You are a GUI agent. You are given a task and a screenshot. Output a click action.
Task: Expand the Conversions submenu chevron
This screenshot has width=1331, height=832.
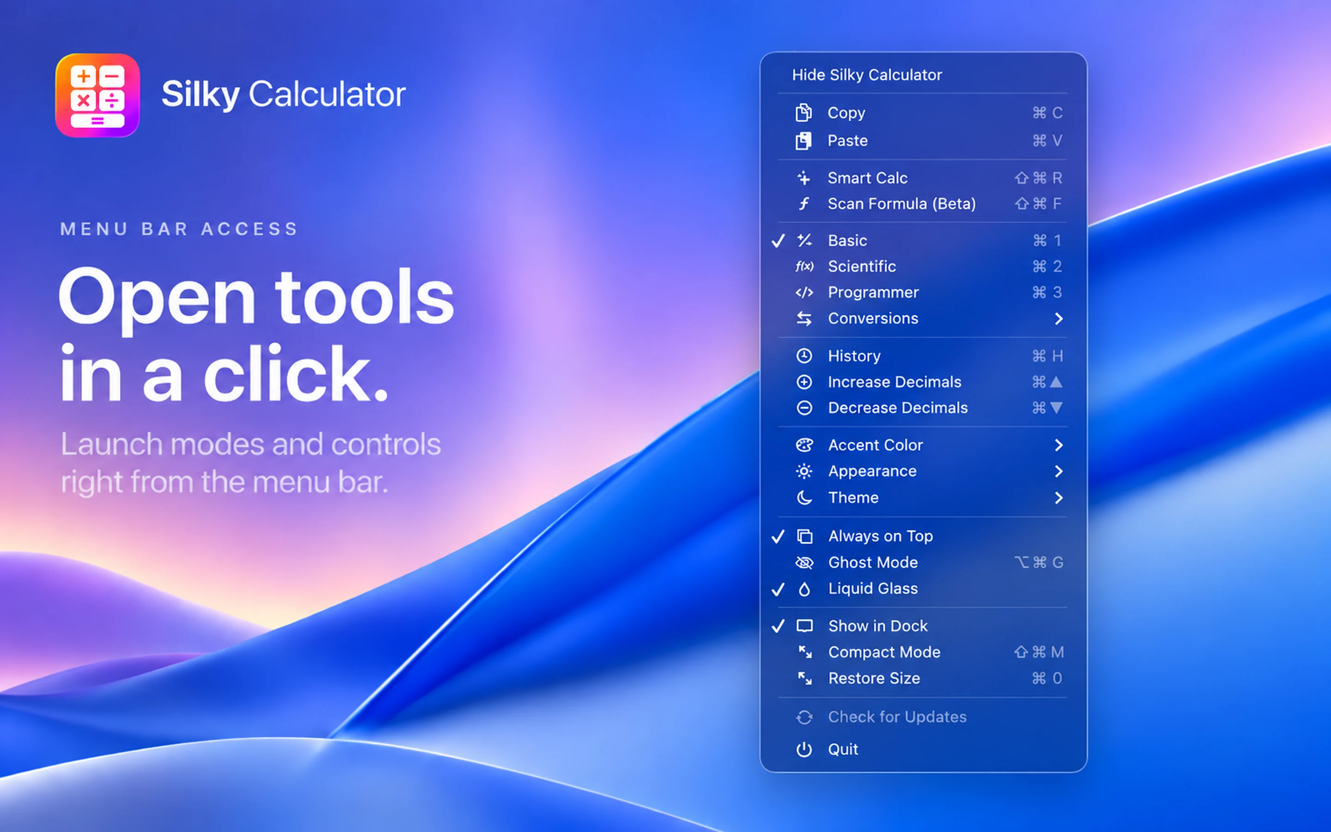pyautogui.click(x=1059, y=318)
